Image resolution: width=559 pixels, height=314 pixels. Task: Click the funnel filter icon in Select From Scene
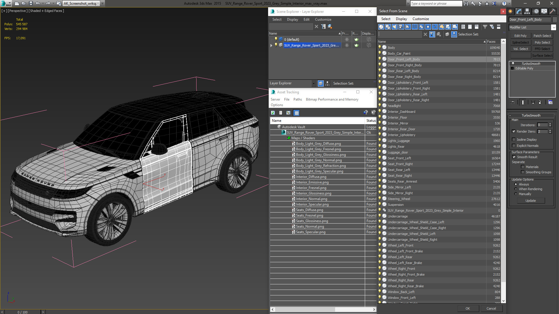click(x=485, y=27)
